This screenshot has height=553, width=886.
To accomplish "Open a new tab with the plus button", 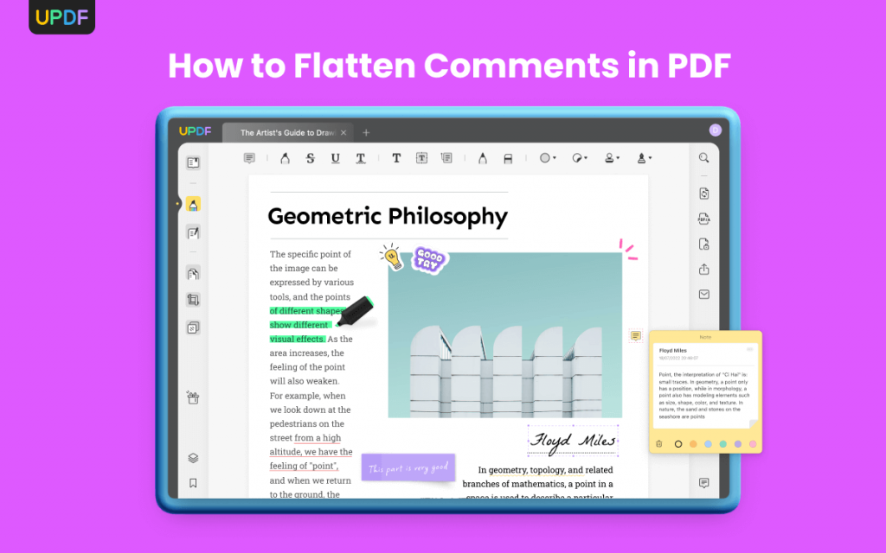I will pyautogui.click(x=366, y=132).
